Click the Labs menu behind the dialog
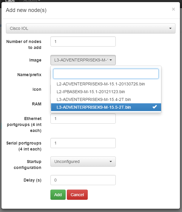 click(10, 1)
